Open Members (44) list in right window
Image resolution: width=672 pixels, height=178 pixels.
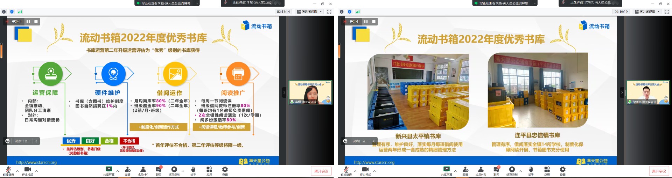[x=481, y=171]
